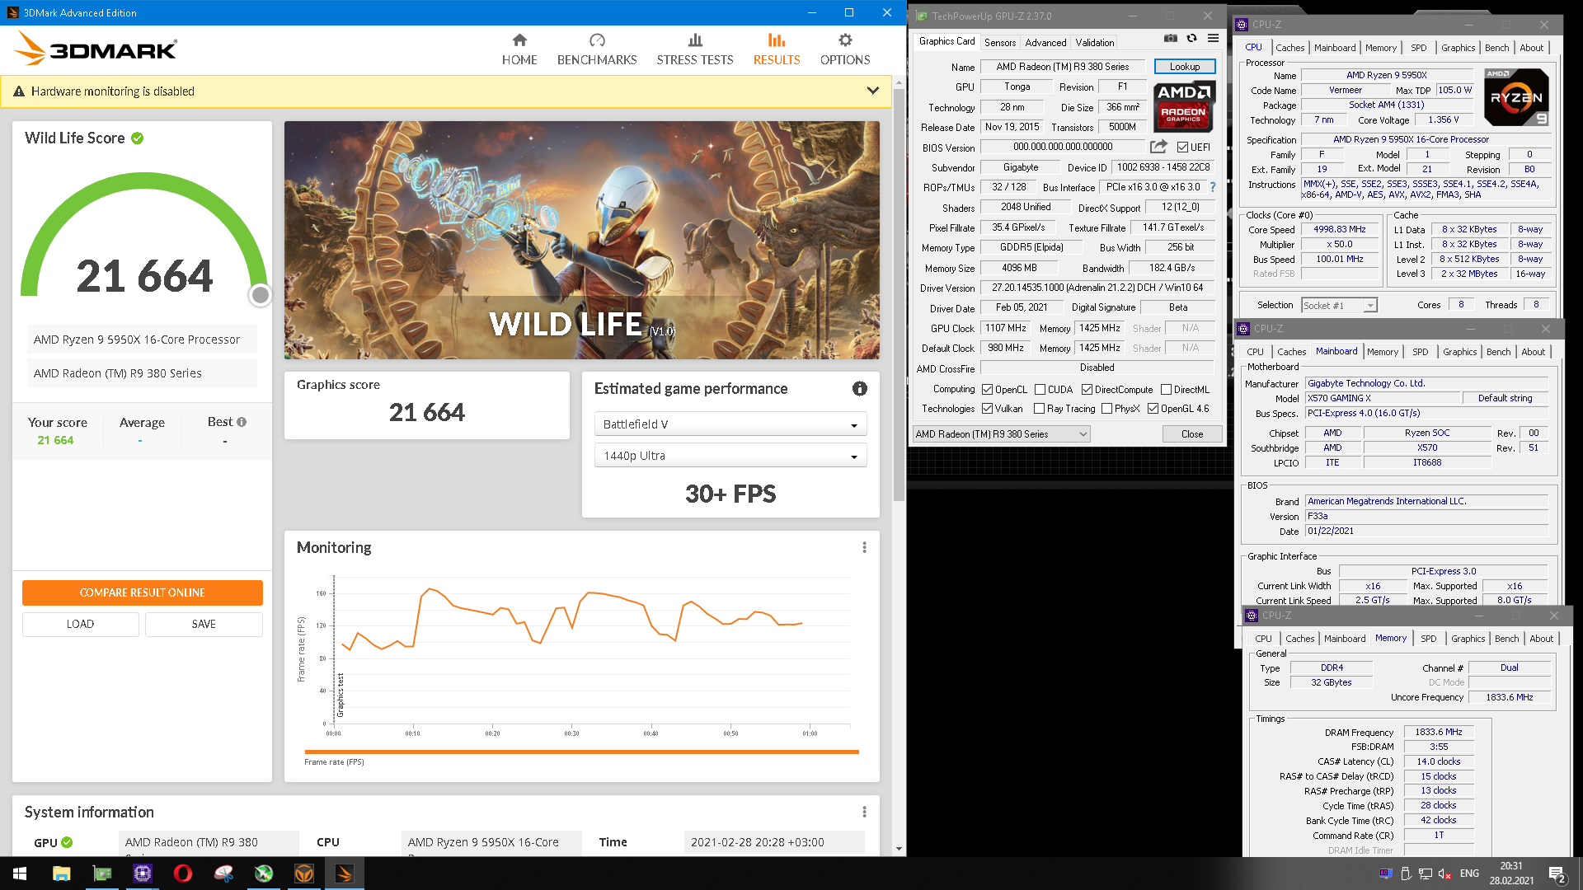Screen dimensions: 1583x890
Task: Click COMPARE RESULT ONLINE button
Action: click(143, 593)
